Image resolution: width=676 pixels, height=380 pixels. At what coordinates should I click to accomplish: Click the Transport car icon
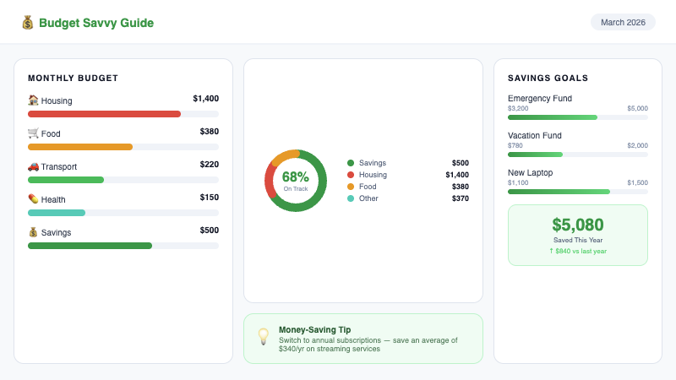[33, 166]
